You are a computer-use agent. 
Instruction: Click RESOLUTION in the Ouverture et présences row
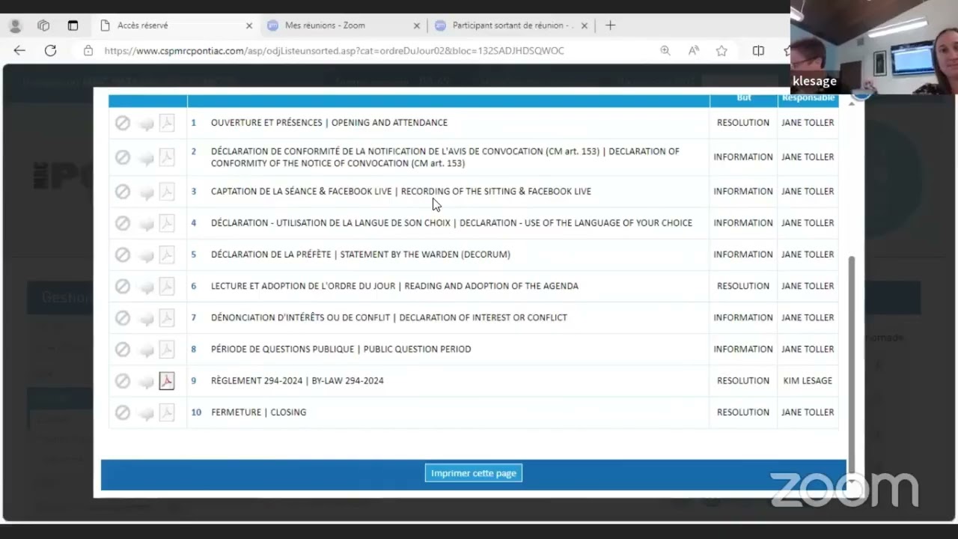[x=743, y=123]
